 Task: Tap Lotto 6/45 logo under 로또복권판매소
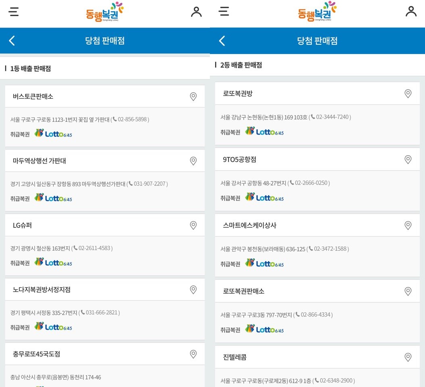(x=264, y=329)
